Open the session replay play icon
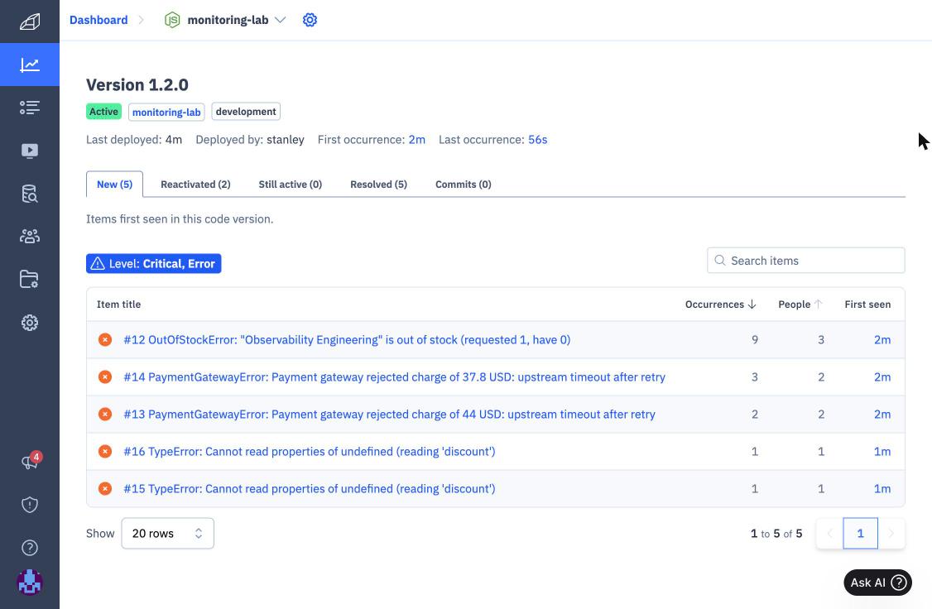Viewport: 932px width, 609px height. coord(30,151)
